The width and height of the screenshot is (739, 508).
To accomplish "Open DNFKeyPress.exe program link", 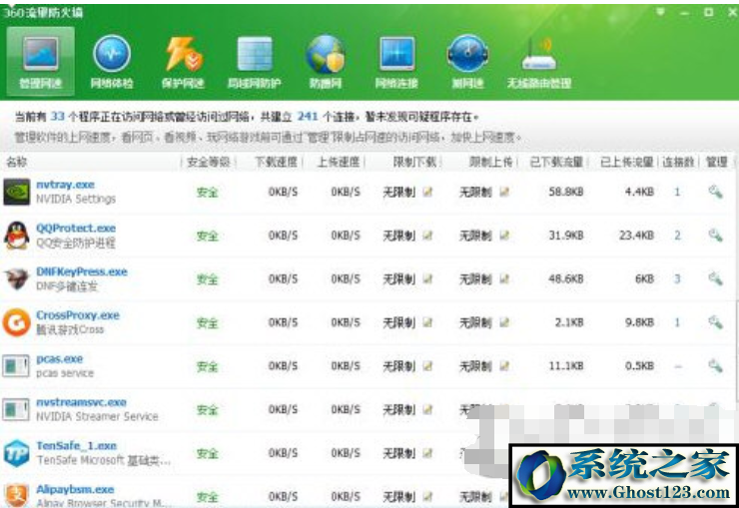I will [x=82, y=271].
